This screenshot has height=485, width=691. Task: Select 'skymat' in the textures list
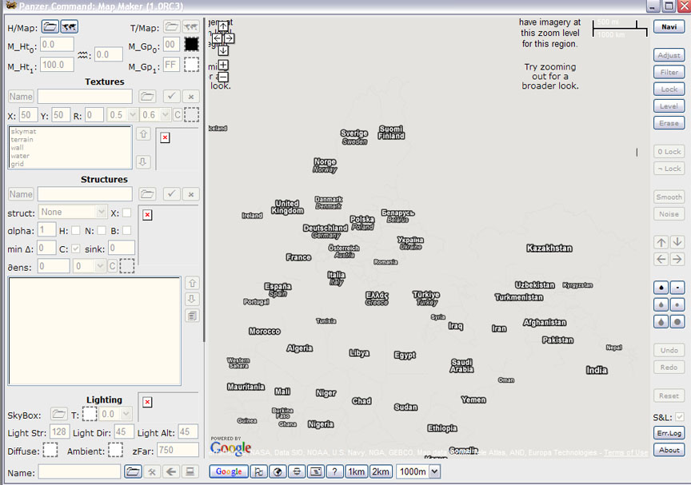[x=23, y=131]
